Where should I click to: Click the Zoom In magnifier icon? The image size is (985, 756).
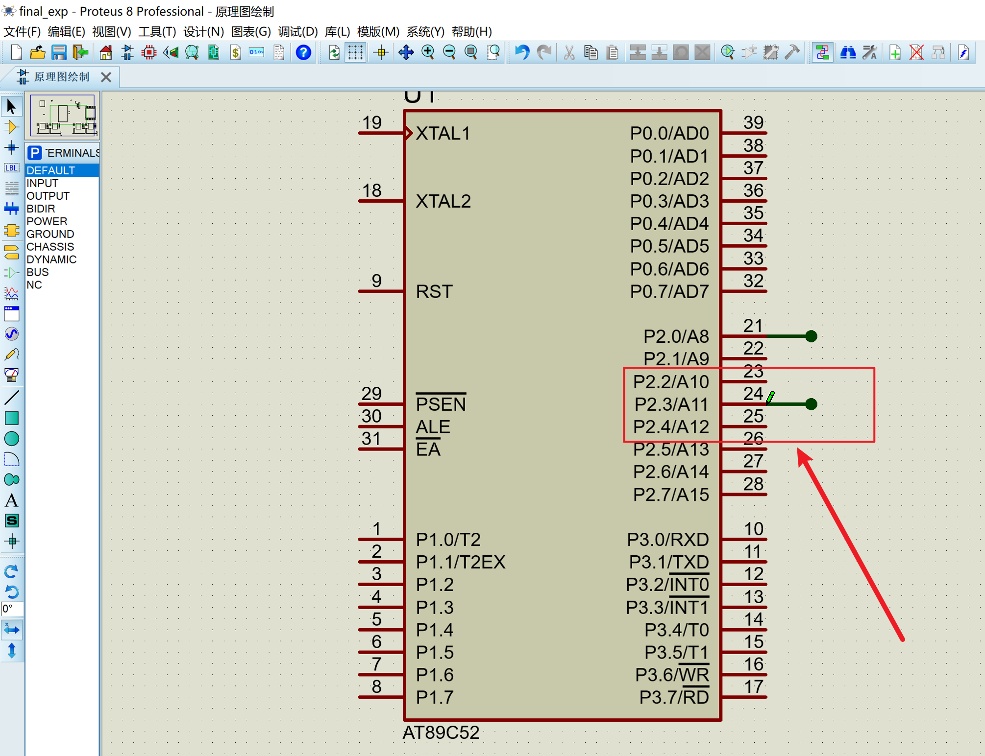pos(428,52)
